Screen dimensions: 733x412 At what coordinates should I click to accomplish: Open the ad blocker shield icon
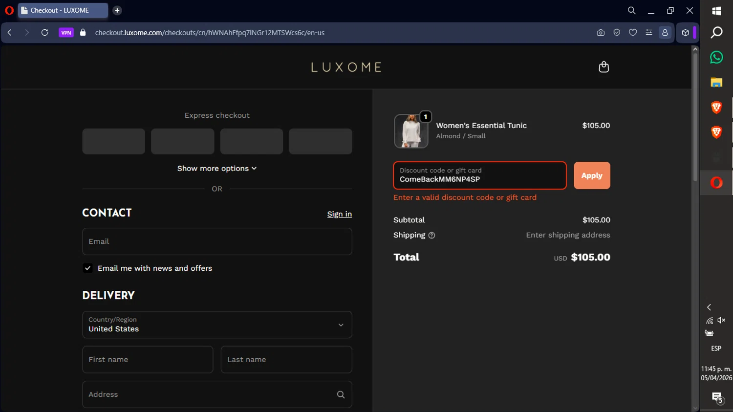point(617,33)
